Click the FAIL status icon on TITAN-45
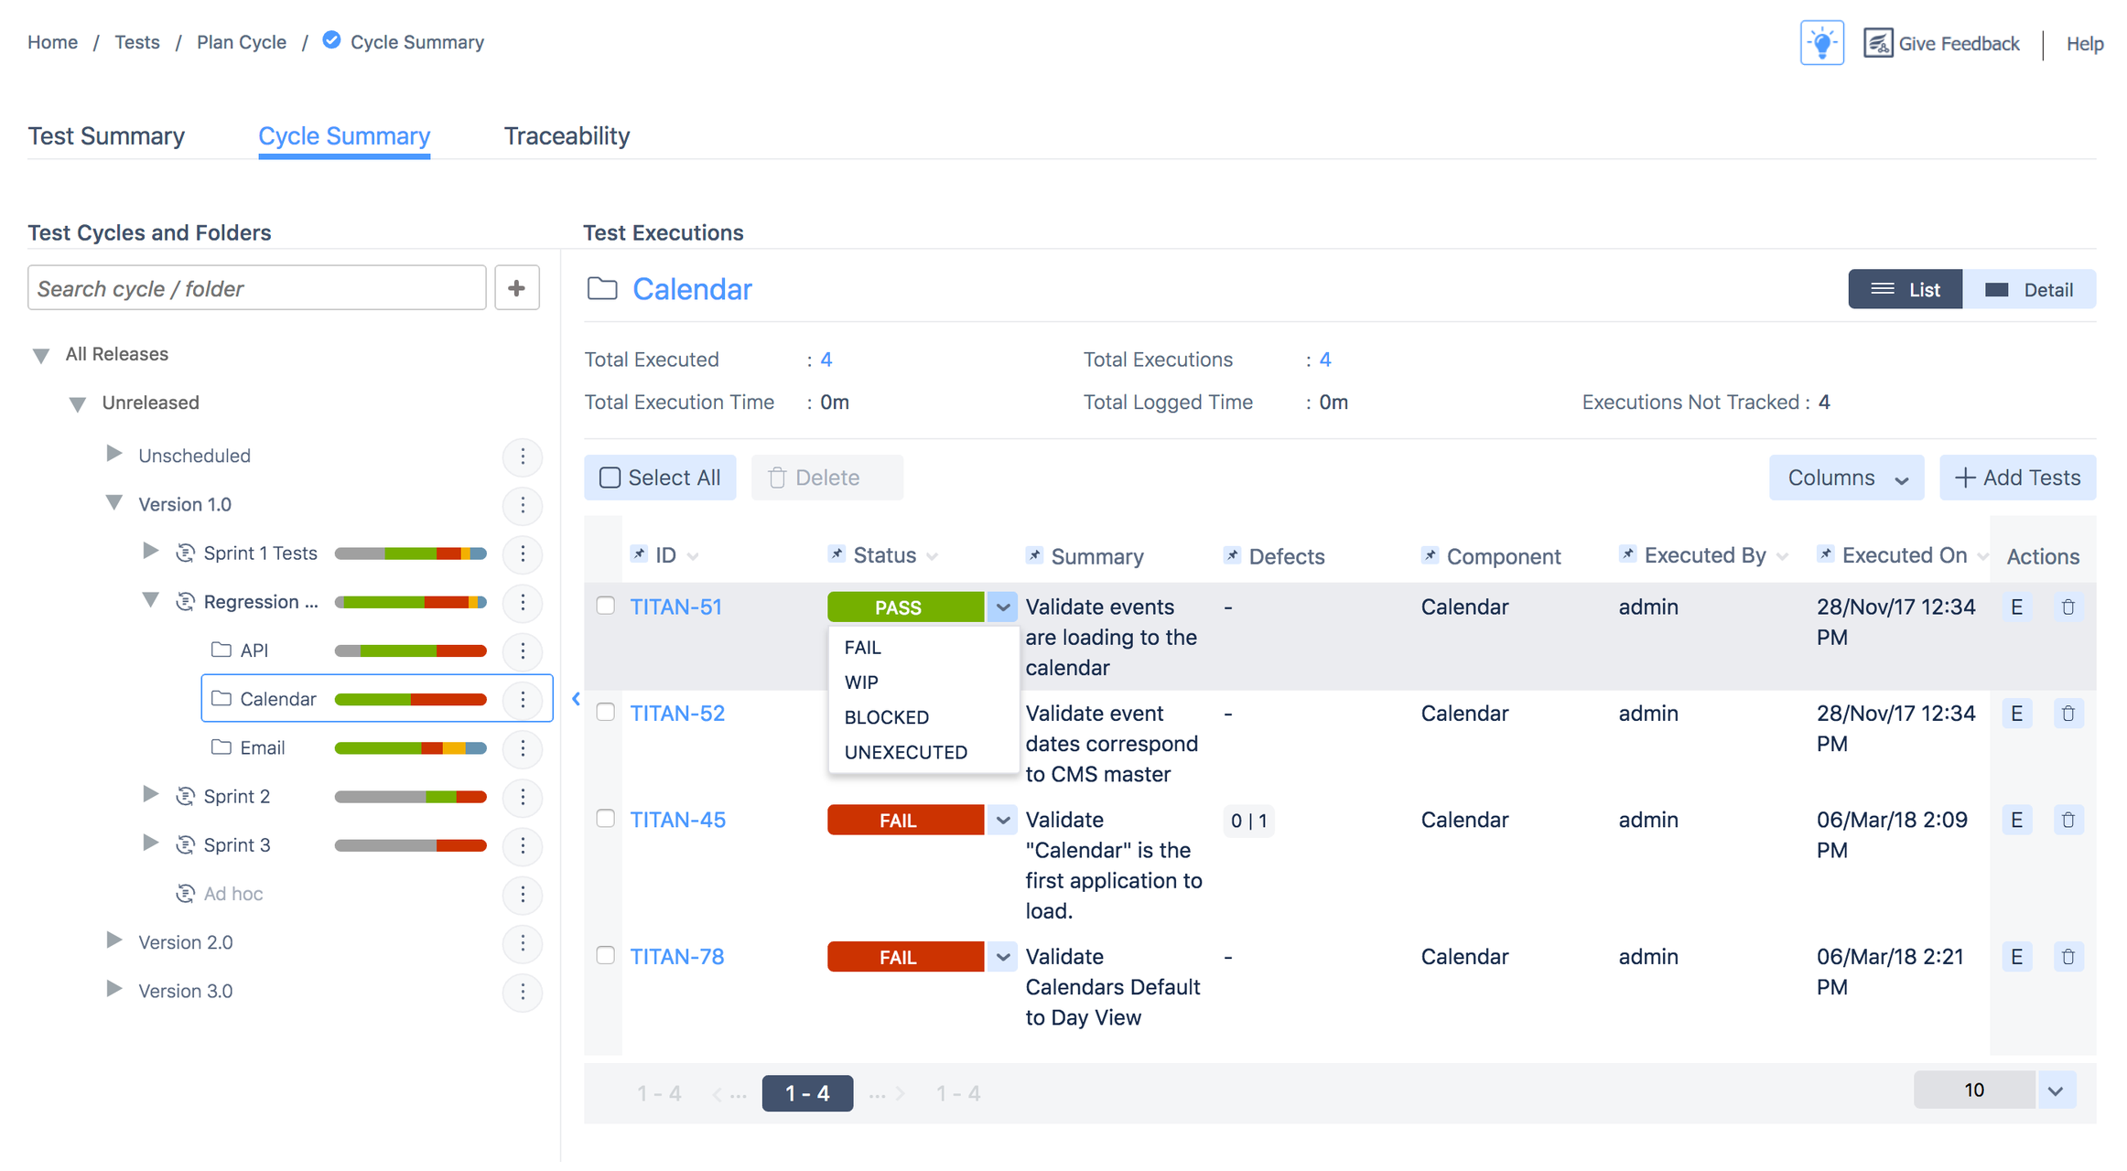The height and width of the screenshot is (1171, 2127). [900, 819]
